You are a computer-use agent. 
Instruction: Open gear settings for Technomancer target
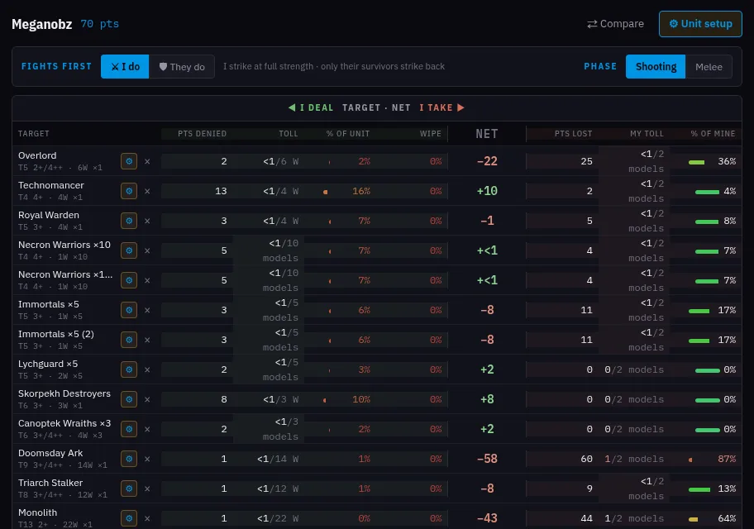129,192
